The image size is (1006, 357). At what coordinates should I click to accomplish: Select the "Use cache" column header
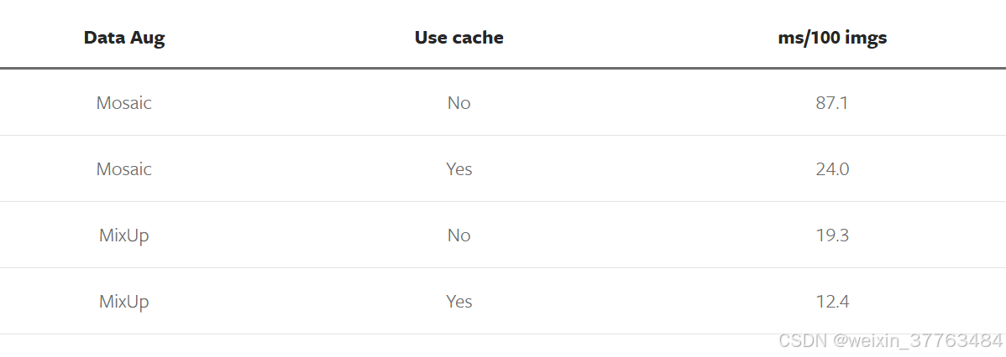pos(458,38)
